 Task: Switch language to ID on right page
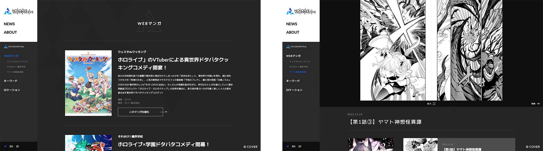[x=300, y=146]
